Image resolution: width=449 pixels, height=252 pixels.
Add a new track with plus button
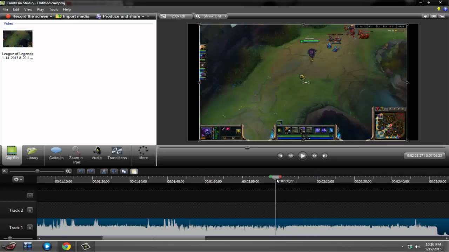[x=30, y=196]
